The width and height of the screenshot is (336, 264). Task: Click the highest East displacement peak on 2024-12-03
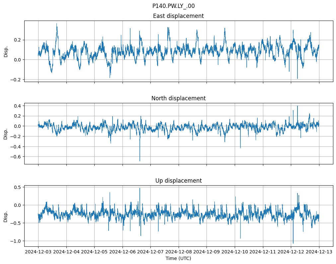tap(57, 24)
